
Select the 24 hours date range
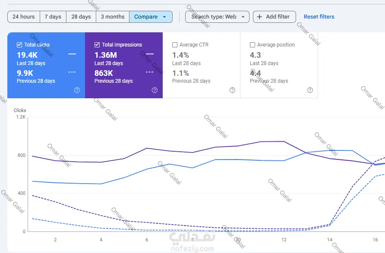(24, 17)
